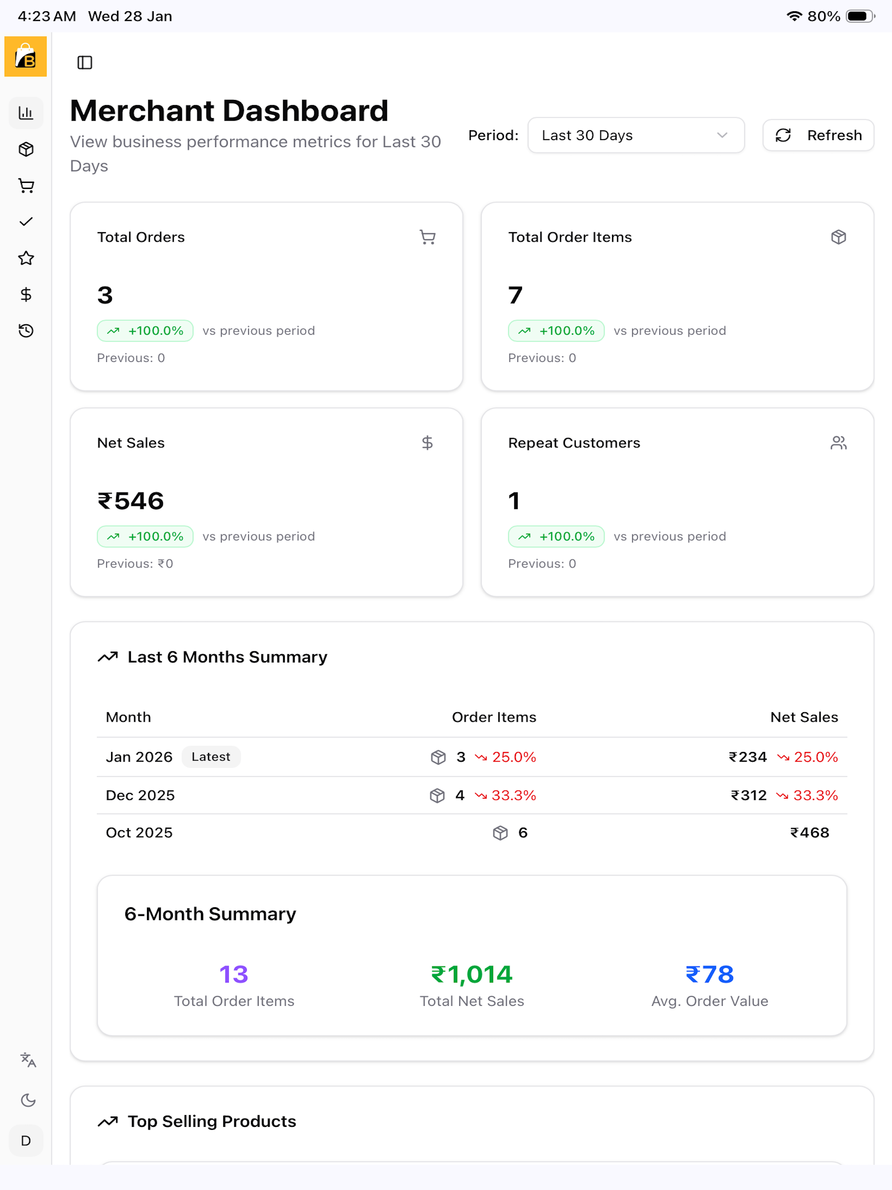892x1190 pixels.
Task: Toggle dark mode moon icon
Action: coord(28,1100)
